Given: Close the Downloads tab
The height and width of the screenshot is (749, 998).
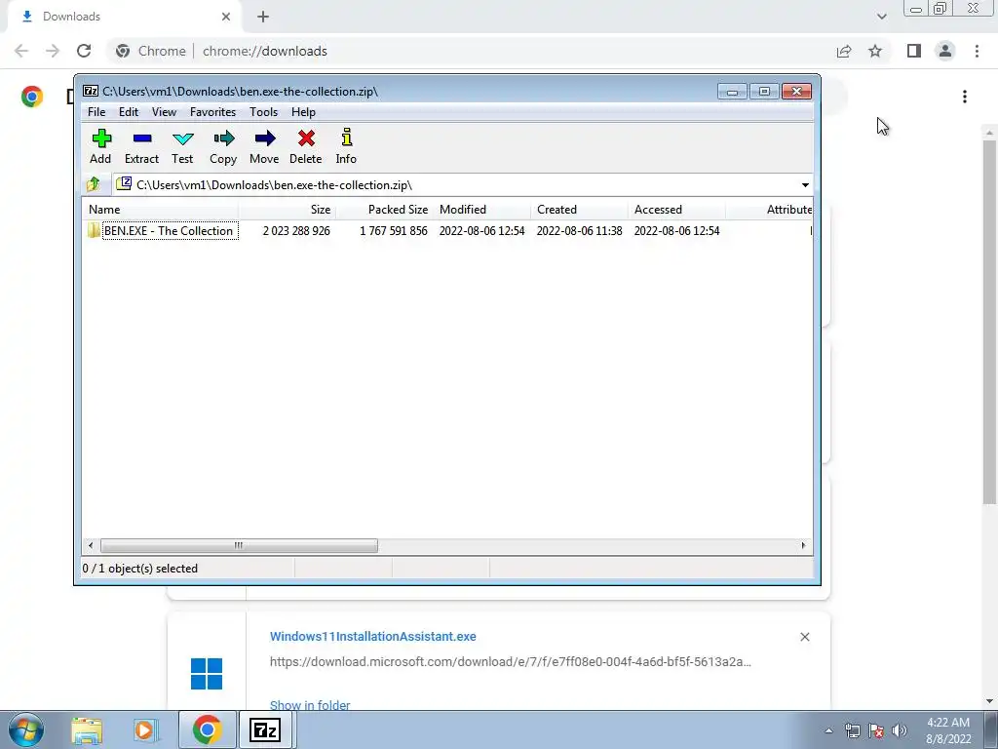Looking at the screenshot, I should pos(226,17).
